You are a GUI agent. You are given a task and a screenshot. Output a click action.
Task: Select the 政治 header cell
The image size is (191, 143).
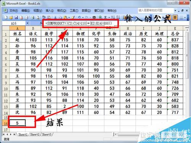click(x=128, y=34)
